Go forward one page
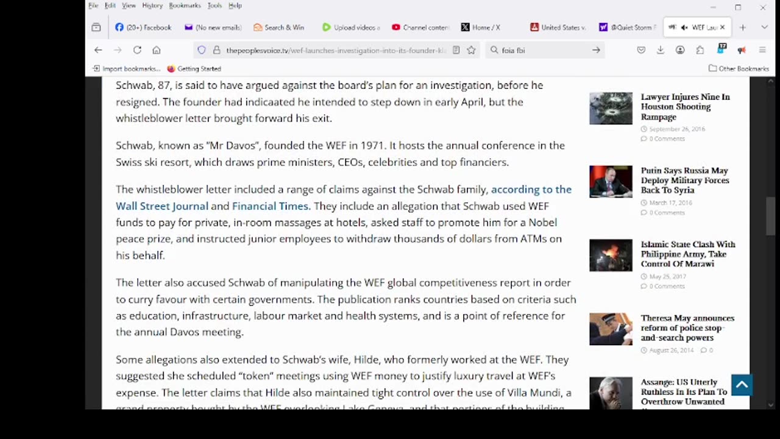The width and height of the screenshot is (780, 439). [x=118, y=50]
